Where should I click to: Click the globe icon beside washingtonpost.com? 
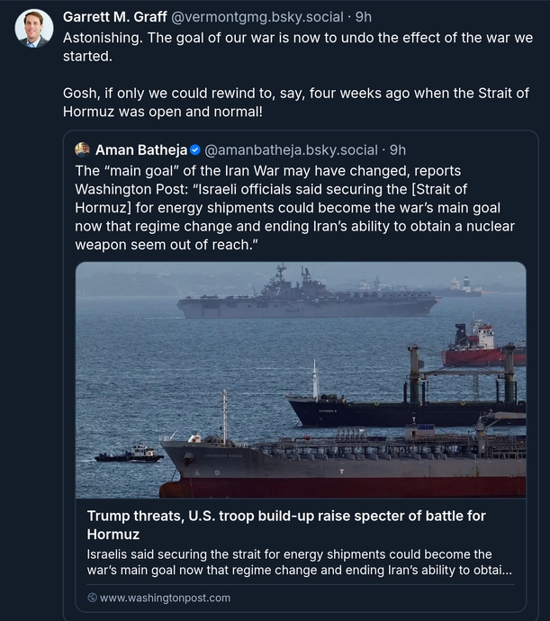point(92,598)
